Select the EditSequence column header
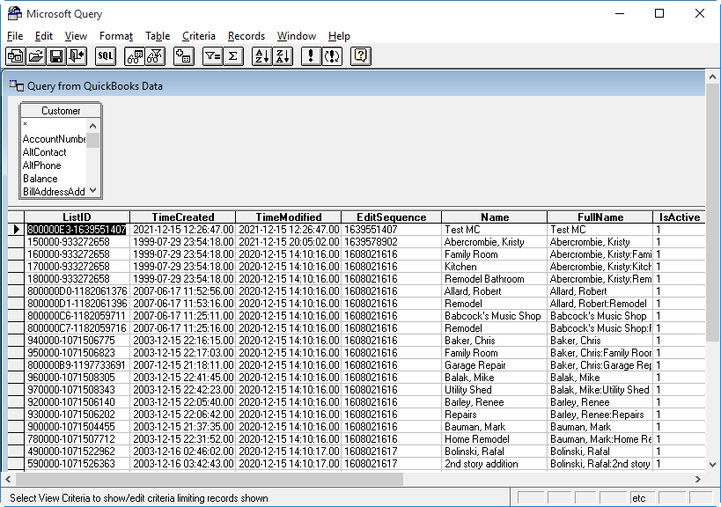The height and width of the screenshot is (507, 721). [391, 217]
